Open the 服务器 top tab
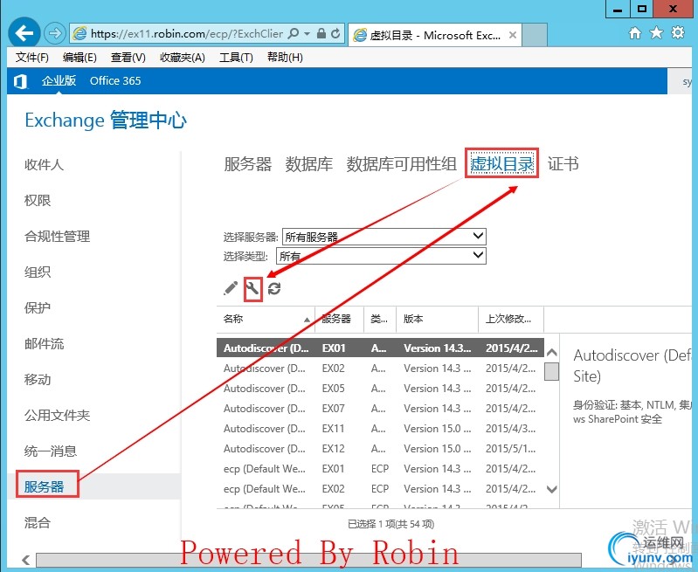This screenshot has width=698, height=572. pyautogui.click(x=248, y=164)
